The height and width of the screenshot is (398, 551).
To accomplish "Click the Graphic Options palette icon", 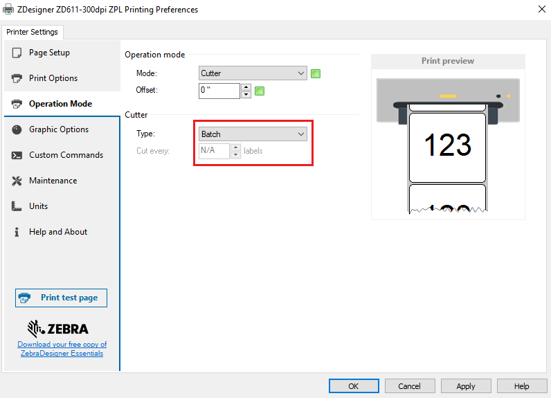I will (x=17, y=129).
